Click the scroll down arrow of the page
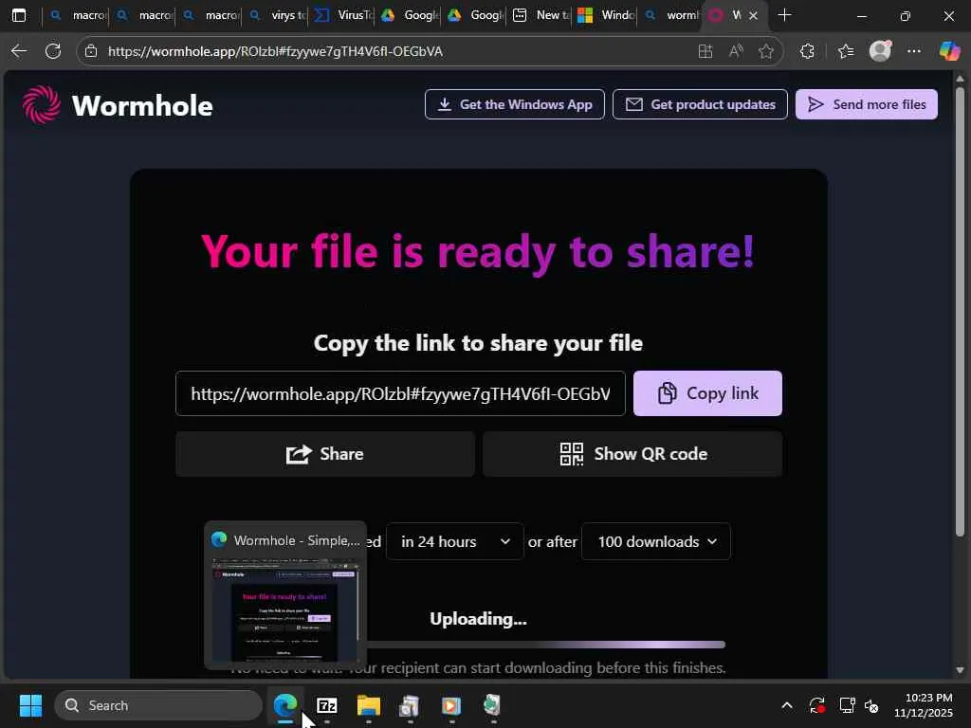Image resolution: width=971 pixels, height=728 pixels. point(960,670)
